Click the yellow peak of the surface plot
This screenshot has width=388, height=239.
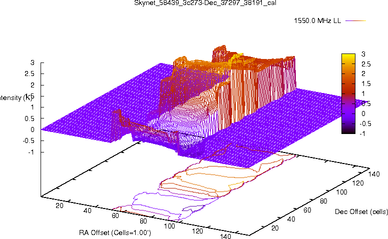coord(237,56)
